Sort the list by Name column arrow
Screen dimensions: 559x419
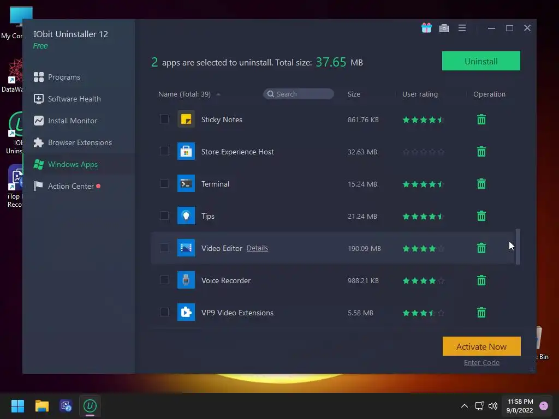coord(218,94)
